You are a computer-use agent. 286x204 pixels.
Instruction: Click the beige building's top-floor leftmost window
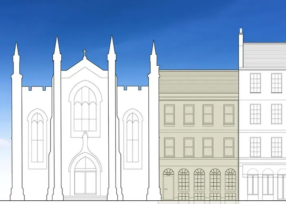[x=169, y=115]
